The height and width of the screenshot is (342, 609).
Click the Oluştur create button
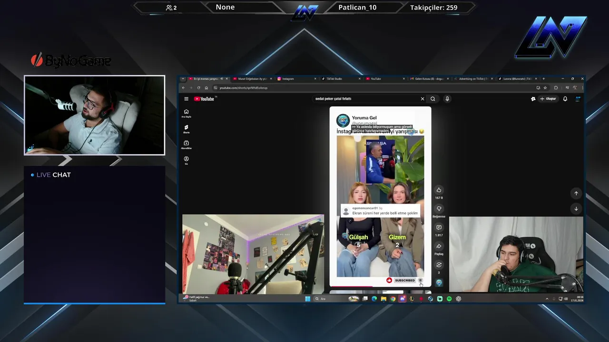click(548, 99)
